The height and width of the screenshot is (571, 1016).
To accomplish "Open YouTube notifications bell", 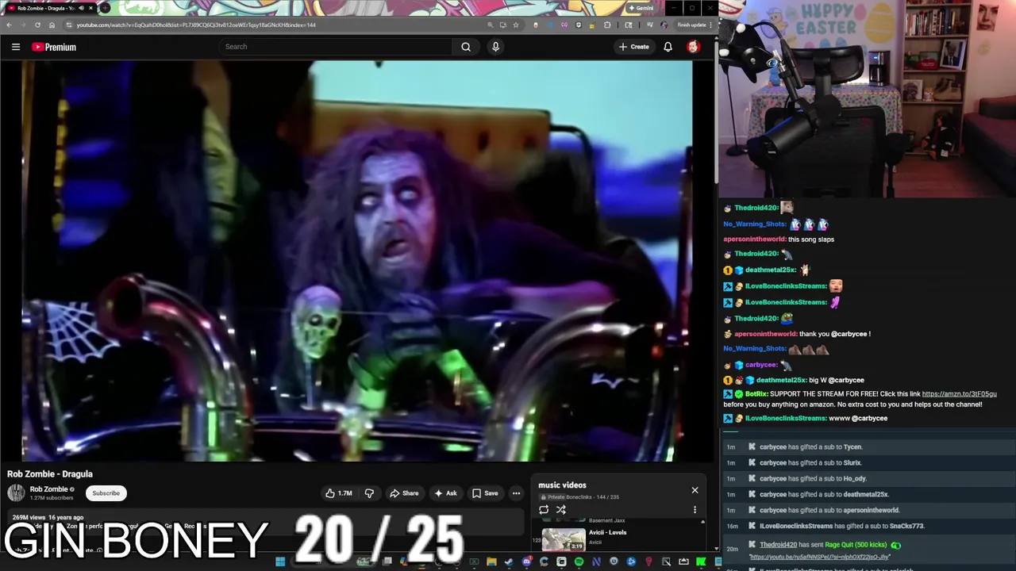I will click(x=668, y=47).
